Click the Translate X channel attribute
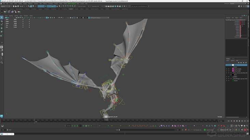Viewport: 250px width, 140px height. (237, 21)
